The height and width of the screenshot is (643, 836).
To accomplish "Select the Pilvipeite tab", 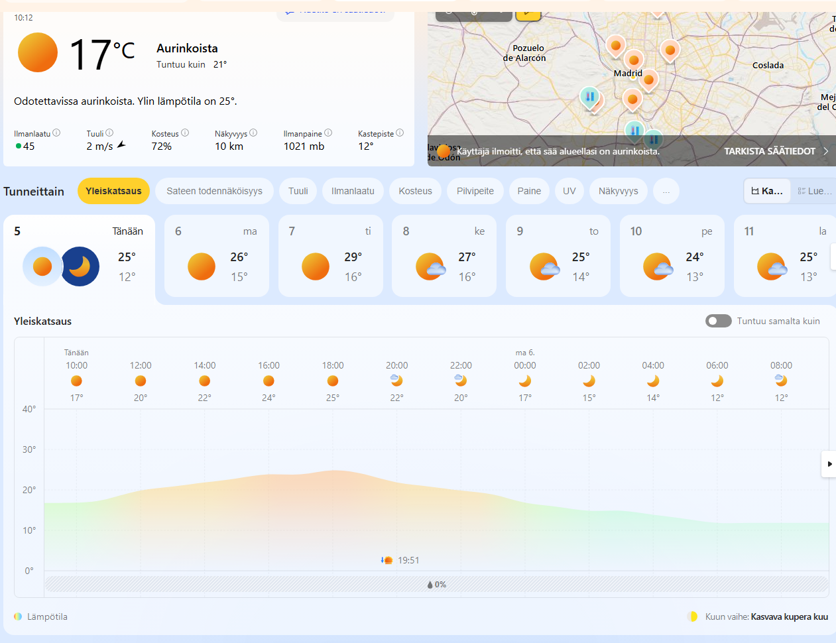I will (475, 191).
